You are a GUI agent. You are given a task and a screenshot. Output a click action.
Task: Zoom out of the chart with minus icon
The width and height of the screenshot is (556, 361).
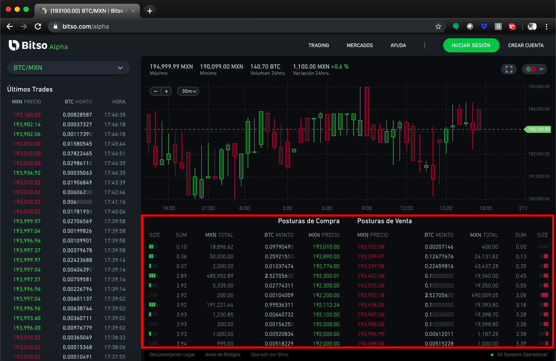point(156,91)
